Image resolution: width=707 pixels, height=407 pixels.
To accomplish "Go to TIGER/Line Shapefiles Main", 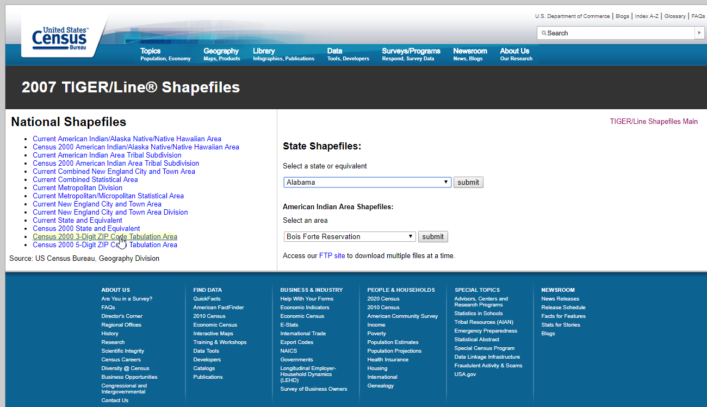I will click(x=654, y=121).
